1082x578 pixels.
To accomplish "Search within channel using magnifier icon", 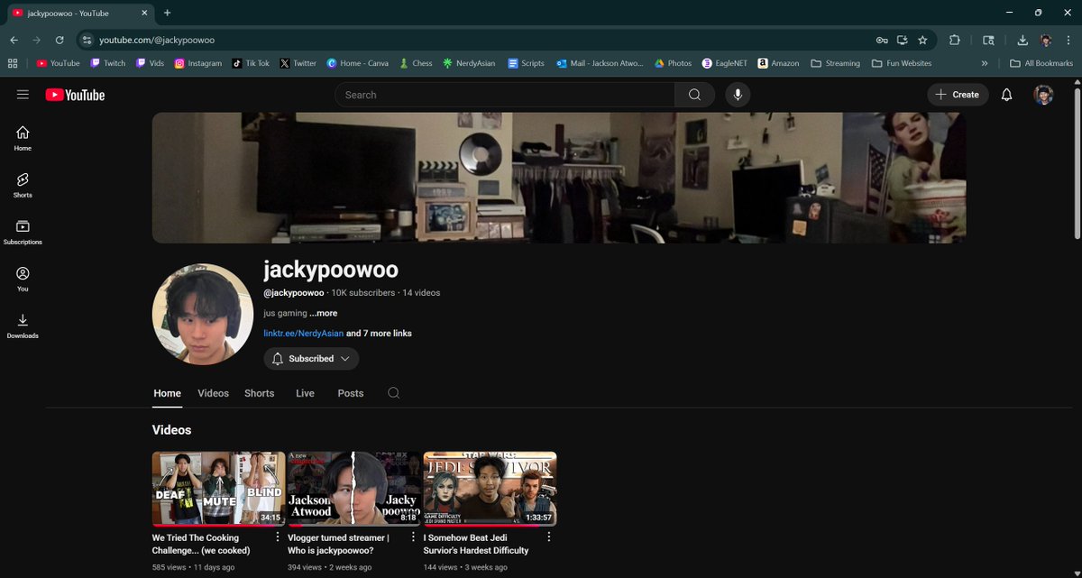I will [x=393, y=393].
